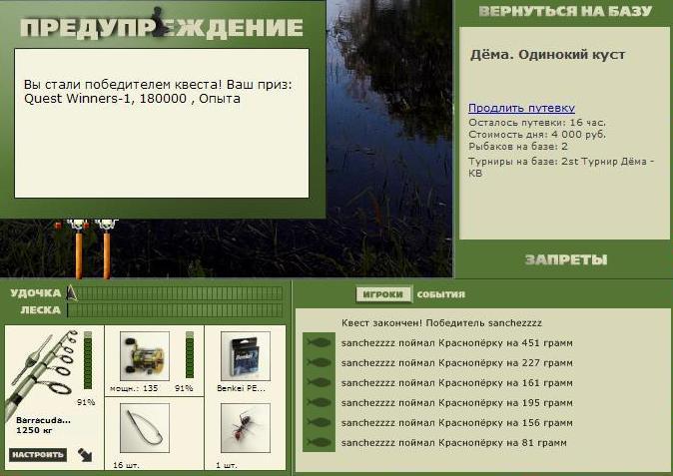
Task: Switch to the СОБЫТИЯ tab
Action: pos(440,294)
